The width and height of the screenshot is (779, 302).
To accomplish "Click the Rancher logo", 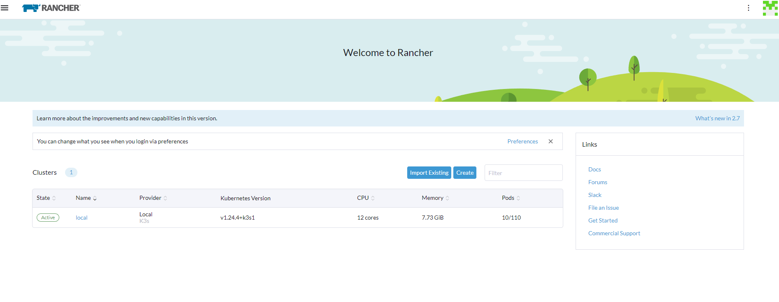I will tap(51, 8).
